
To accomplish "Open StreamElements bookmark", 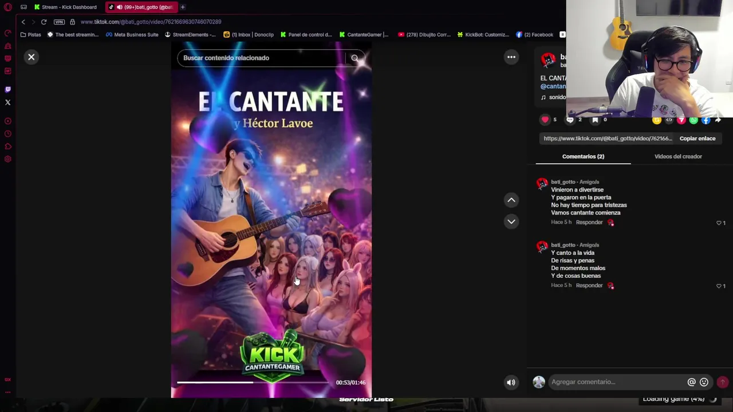I will [190, 34].
